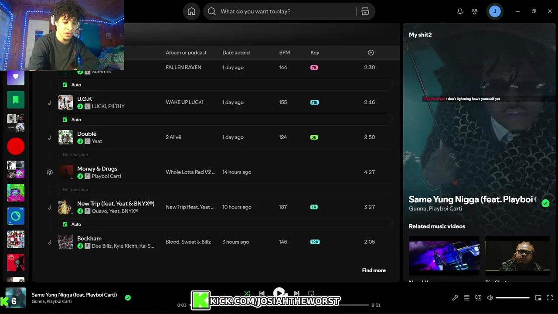Viewport: 558px width, 314px height.
Task: Click the transition icon beside Money & Drugs
Action: click(50, 172)
